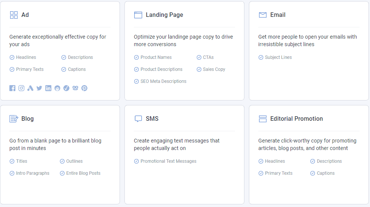370x207 pixels.
Task: Click 'Generate exceptionally effective copy for your ads'
Action: click(58, 40)
